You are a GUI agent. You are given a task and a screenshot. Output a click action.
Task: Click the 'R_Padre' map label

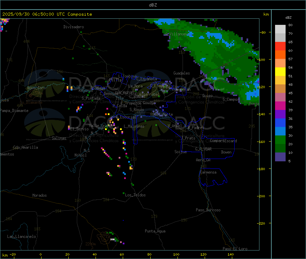[195, 128]
